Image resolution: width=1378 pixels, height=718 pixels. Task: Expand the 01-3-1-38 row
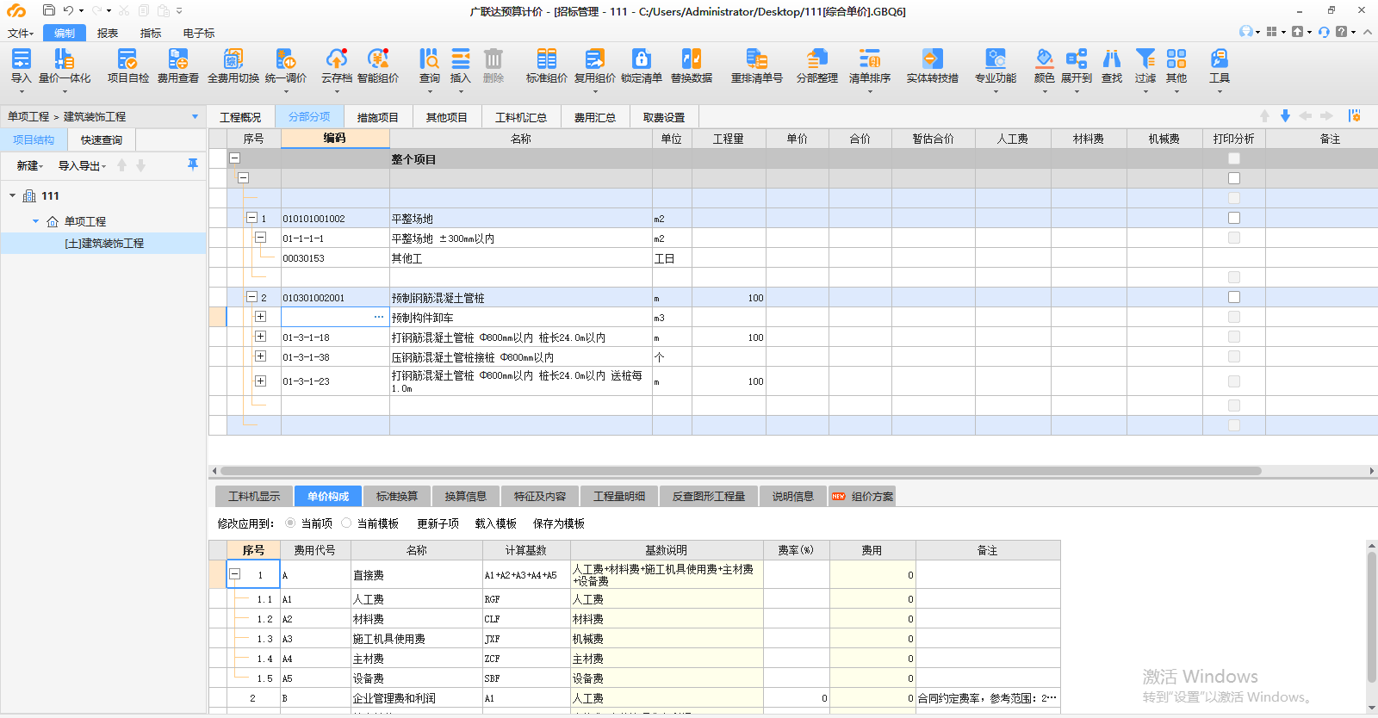[x=261, y=356]
